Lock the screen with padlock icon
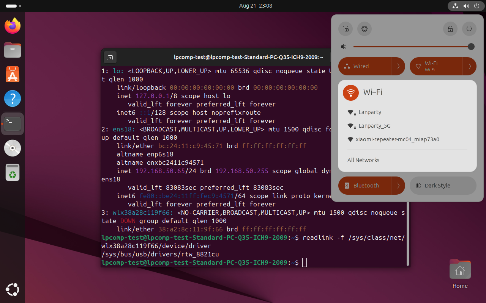 pyautogui.click(x=450, y=29)
